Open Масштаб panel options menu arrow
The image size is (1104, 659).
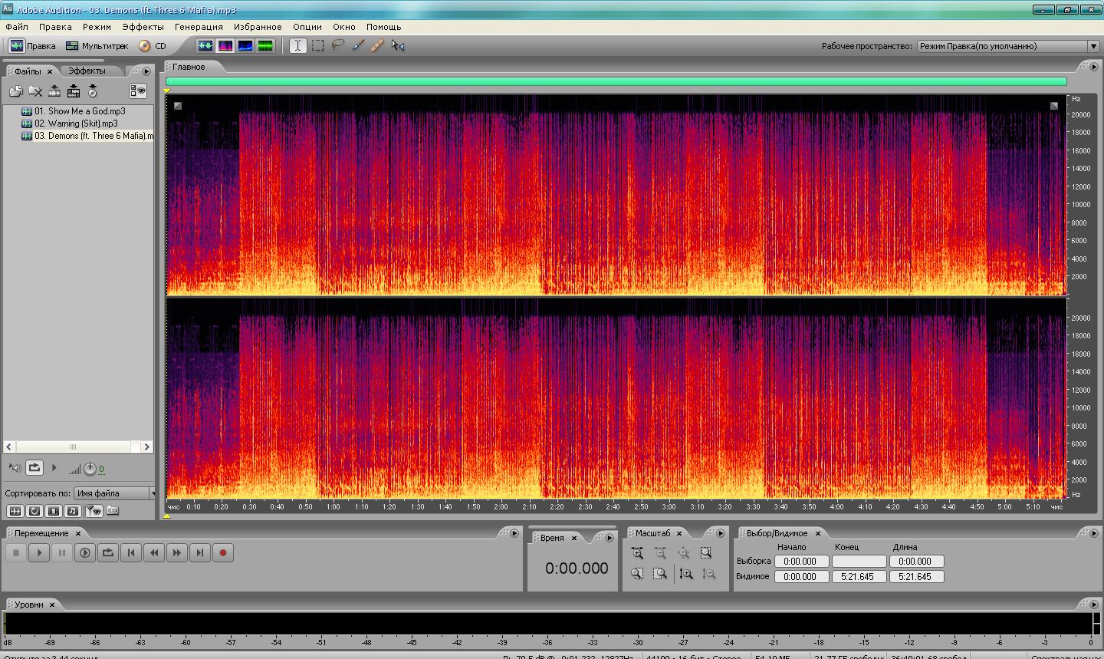[x=720, y=533]
